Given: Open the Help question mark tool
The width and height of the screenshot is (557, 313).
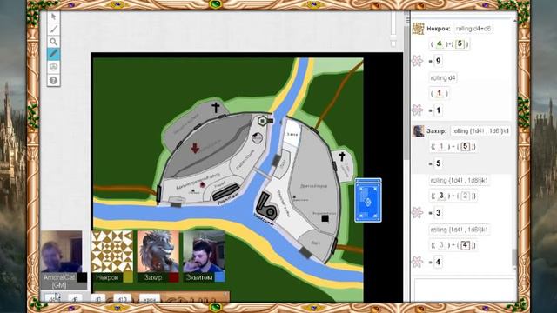Looking at the screenshot, I should (53, 80).
